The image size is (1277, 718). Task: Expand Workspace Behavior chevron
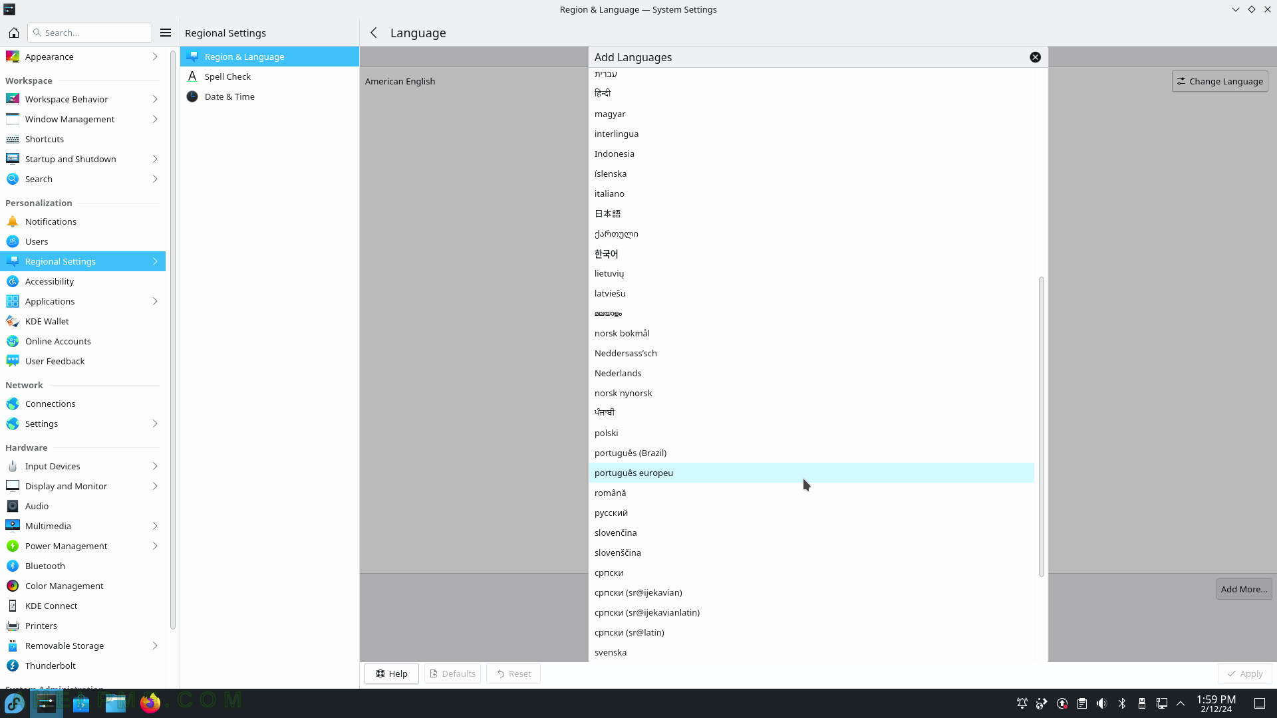[x=155, y=99]
